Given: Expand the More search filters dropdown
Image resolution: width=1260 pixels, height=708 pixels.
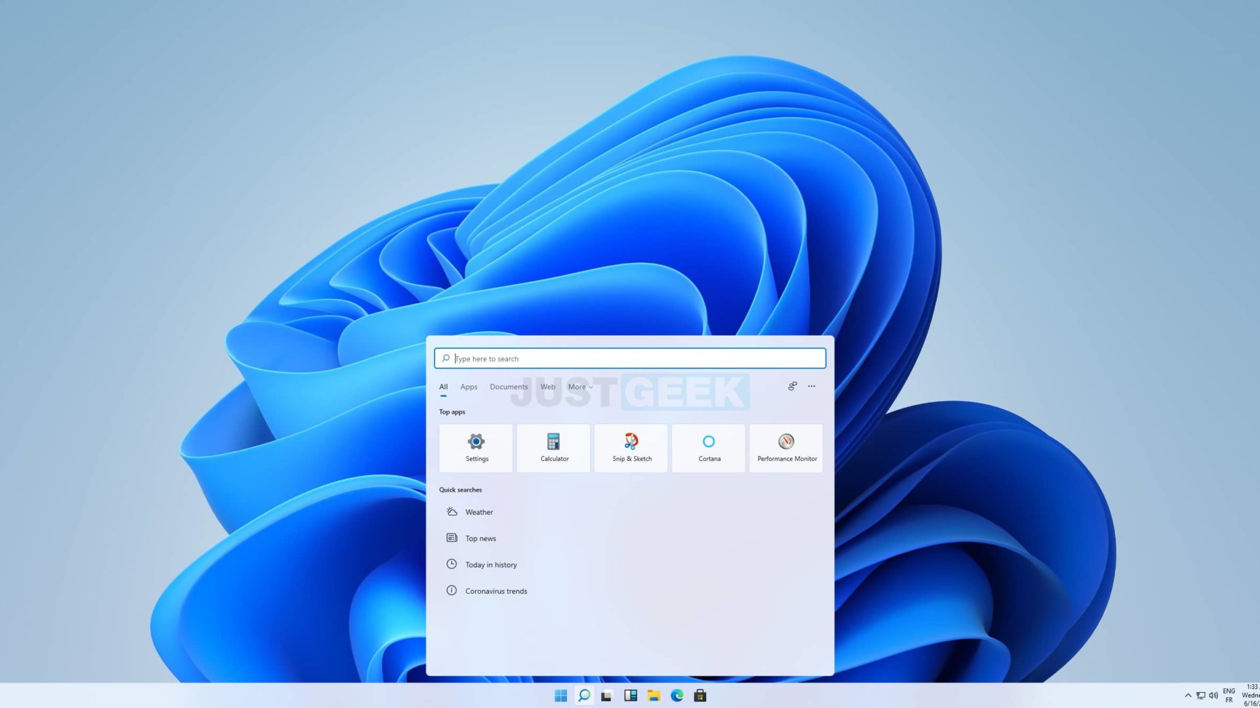Looking at the screenshot, I should [580, 386].
